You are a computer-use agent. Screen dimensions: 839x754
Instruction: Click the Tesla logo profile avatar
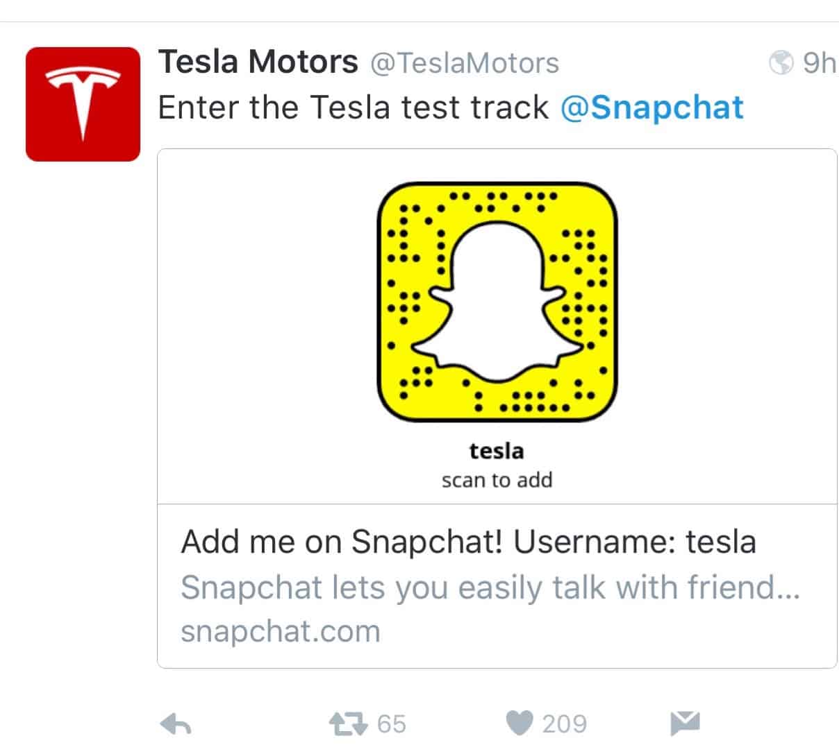(x=83, y=104)
